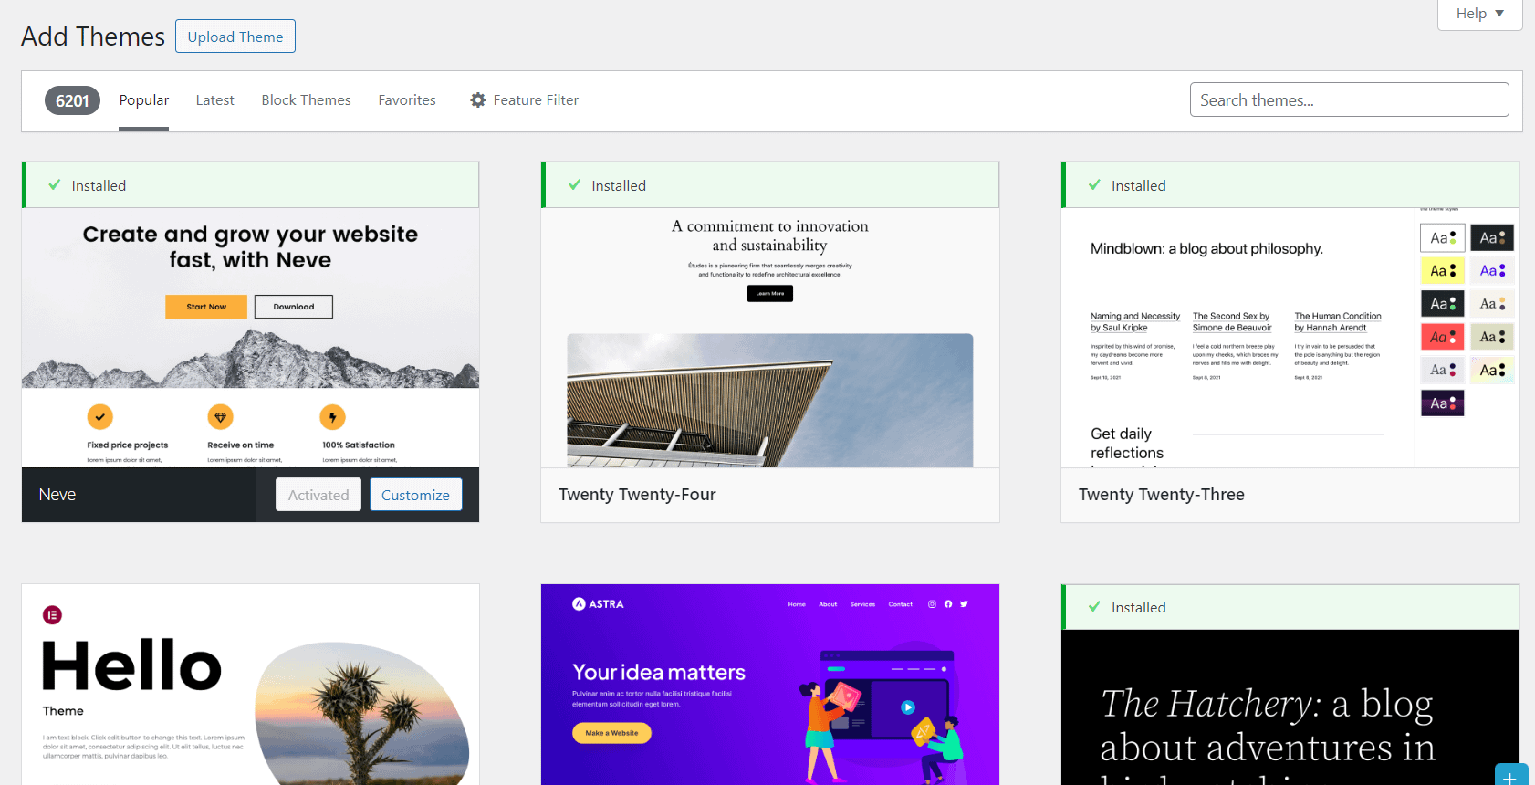Click Installed checkmark on Neve card

pos(54,184)
